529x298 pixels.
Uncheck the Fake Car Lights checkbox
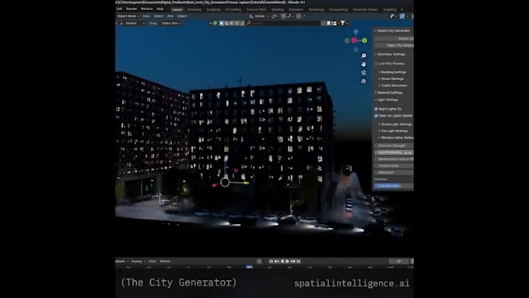pyautogui.click(x=377, y=116)
